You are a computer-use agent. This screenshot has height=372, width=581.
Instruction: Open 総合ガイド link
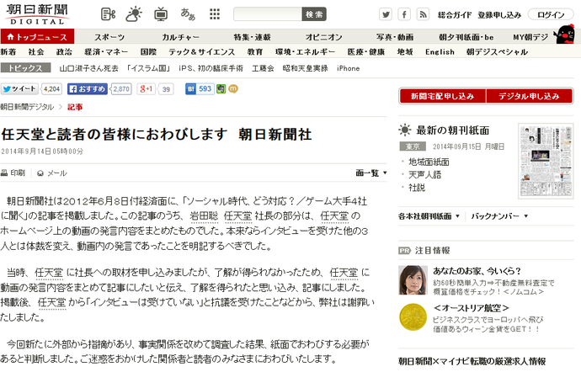click(x=455, y=15)
